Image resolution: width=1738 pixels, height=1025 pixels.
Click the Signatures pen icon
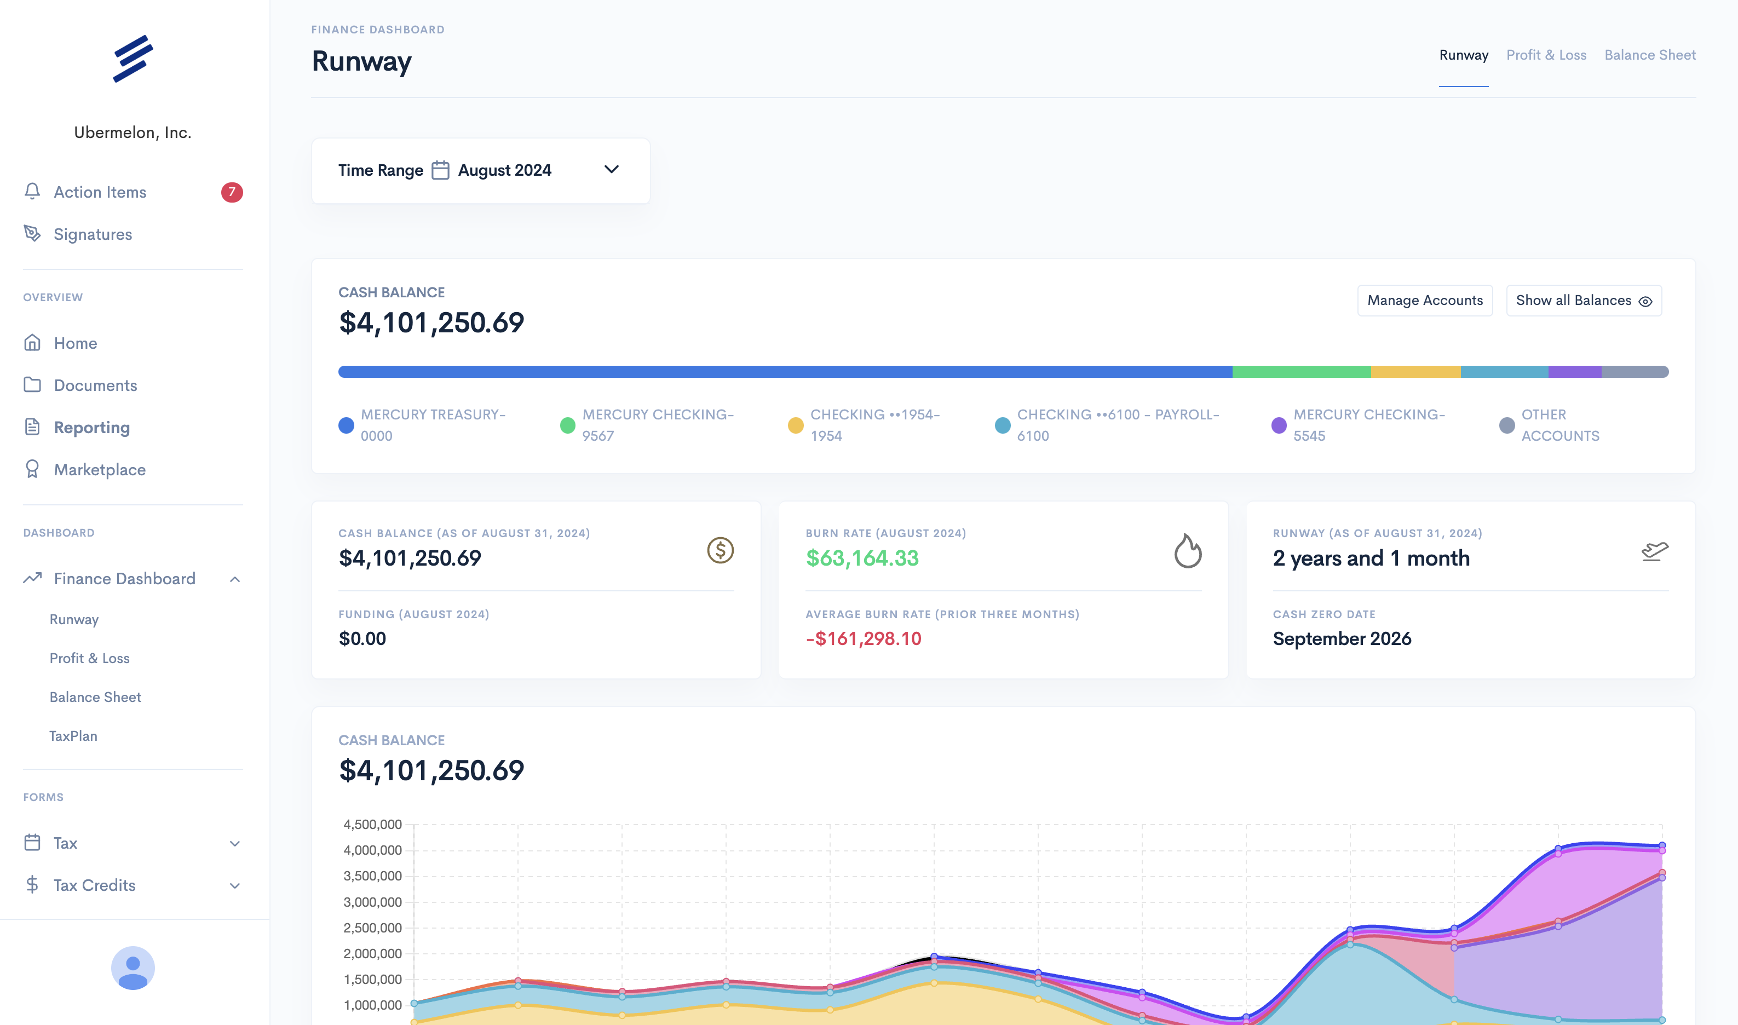coord(32,233)
